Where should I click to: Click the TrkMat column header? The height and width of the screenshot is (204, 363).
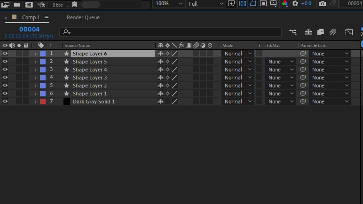pos(272,46)
